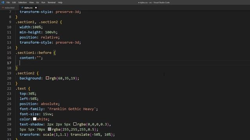Open the File menu
The width and height of the screenshot is (250, 140).
coord(8,3)
